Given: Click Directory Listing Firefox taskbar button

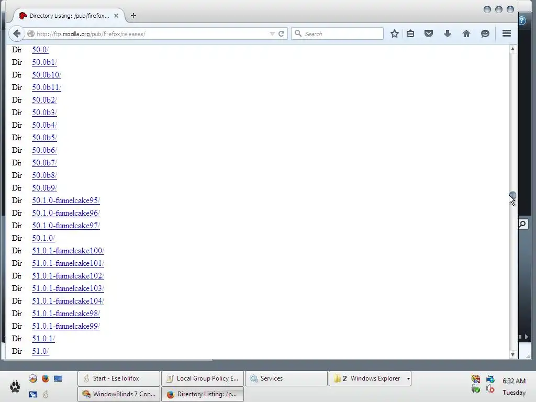Looking at the screenshot, I should coord(203,394).
